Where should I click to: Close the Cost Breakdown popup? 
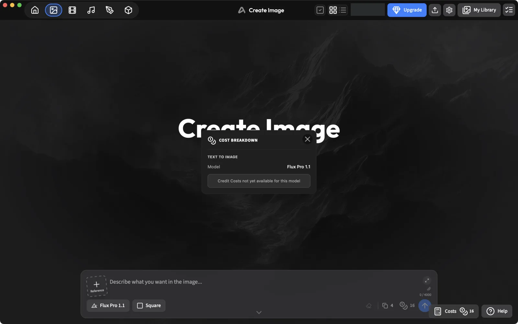tap(308, 139)
